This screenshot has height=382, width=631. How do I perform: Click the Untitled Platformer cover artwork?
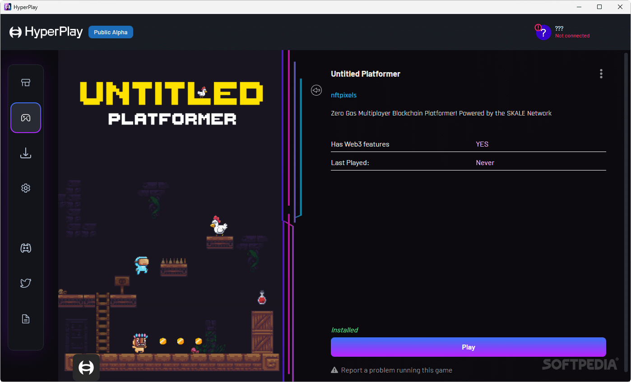(171, 216)
